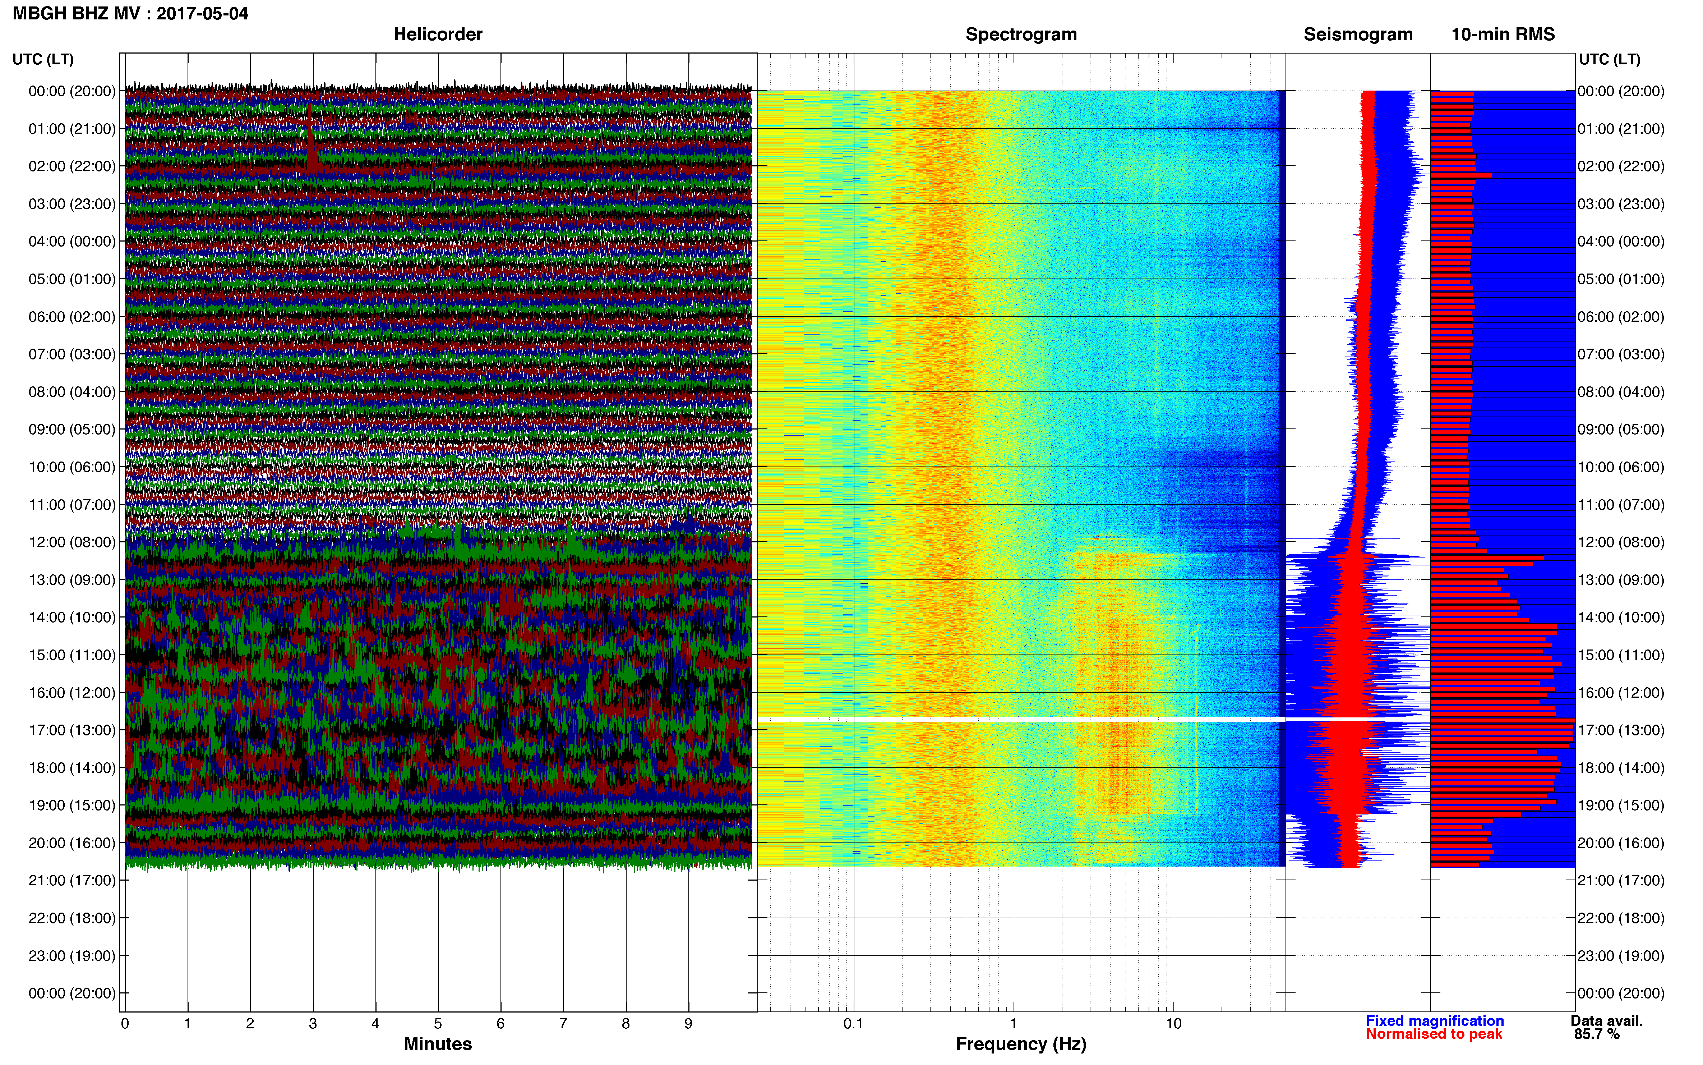Click the tallest red RMS bar near 17:00
Image resolution: width=1703 pixels, height=1065 pixels.
point(1503,721)
